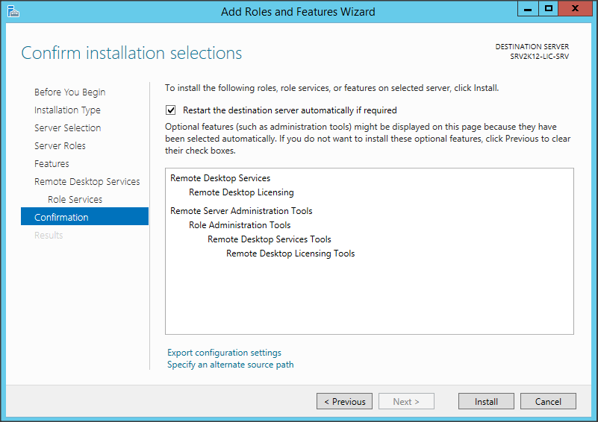Select the Features step in sidebar
This screenshot has height=422, width=598.
coord(52,164)
